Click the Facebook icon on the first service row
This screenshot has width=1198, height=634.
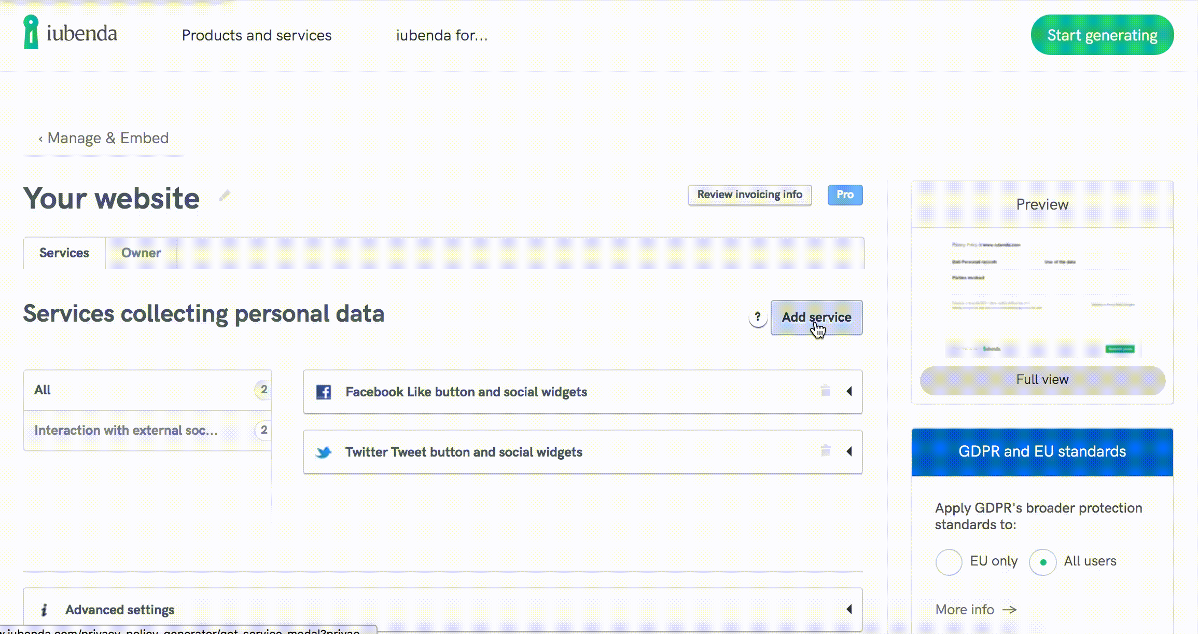coord(324,392)
